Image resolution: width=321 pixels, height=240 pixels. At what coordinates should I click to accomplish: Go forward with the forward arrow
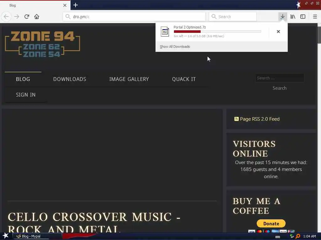tap(17, 17)
